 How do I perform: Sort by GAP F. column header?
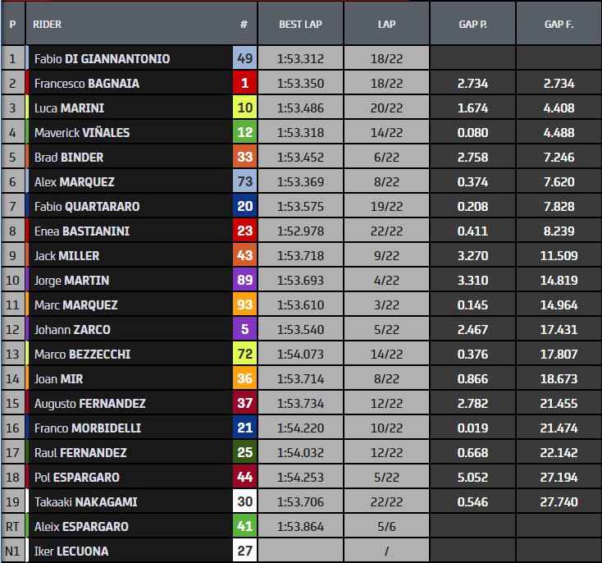click(559, 25)
